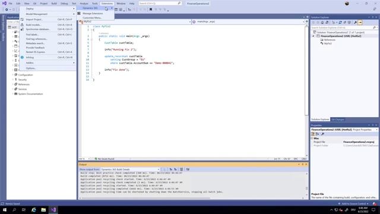
Task: Collapse the Misc category in Properties
Action: [x=312, y=138]
